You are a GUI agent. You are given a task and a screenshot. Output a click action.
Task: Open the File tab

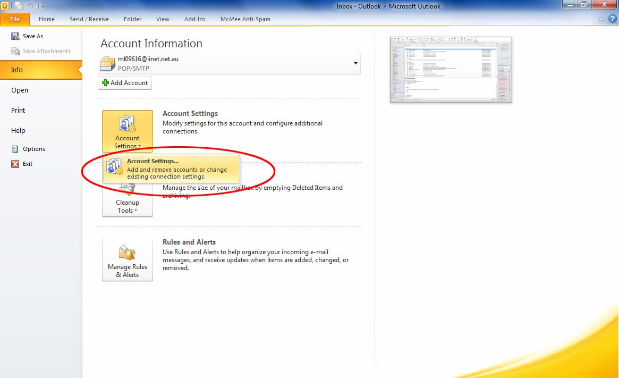coord(15,19)
